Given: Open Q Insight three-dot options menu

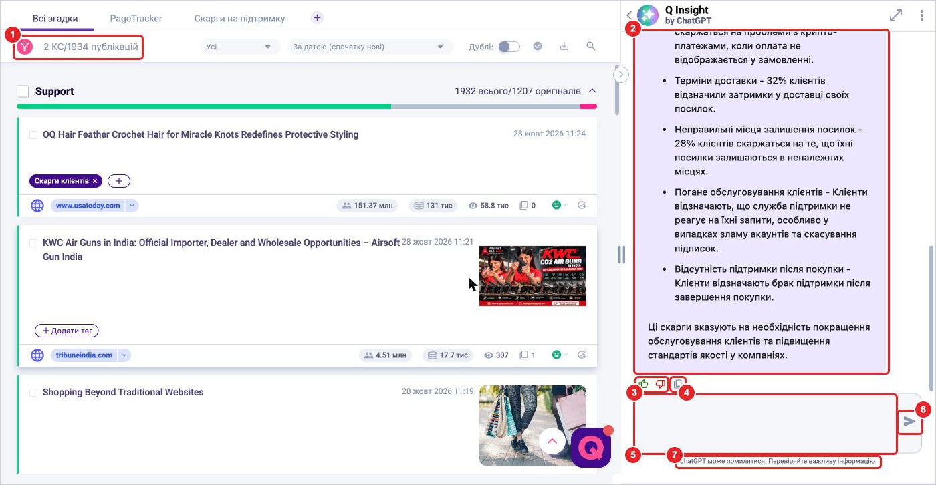Looking at the screenshot, I should click(922, 15).
